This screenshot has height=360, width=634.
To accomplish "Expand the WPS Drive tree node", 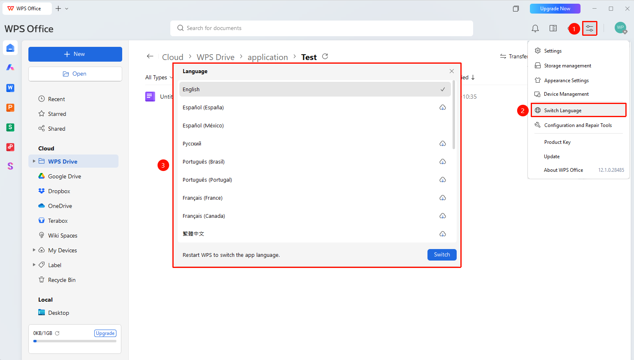I will point(34,161).
